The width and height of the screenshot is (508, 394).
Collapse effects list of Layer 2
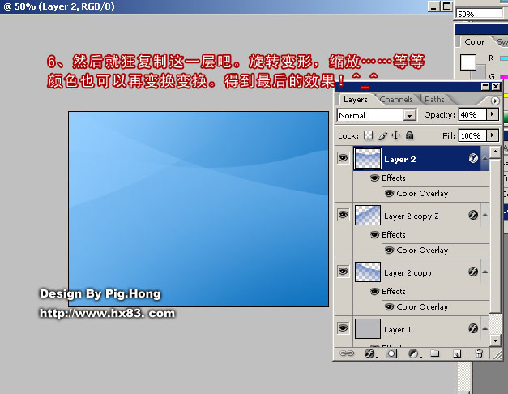coord(485,158)
